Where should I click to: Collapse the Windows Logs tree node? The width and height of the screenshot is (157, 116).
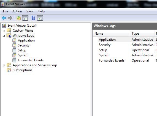[x=4, y=36]
